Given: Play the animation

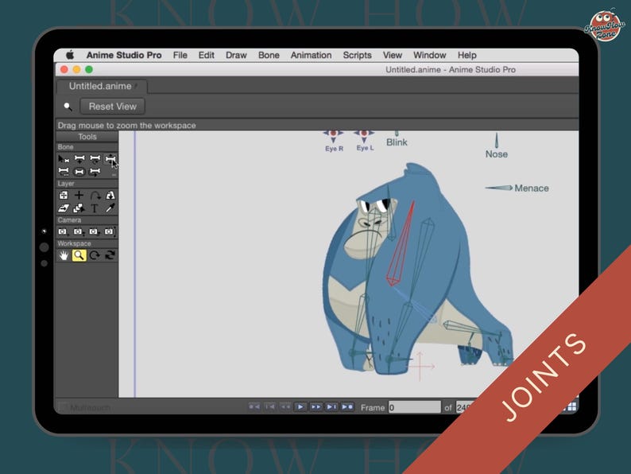Looking at the screenshot, I should [x=300, y=406].
